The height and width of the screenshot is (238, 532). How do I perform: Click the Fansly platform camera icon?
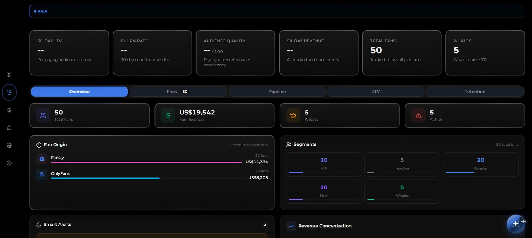[42, 159]
